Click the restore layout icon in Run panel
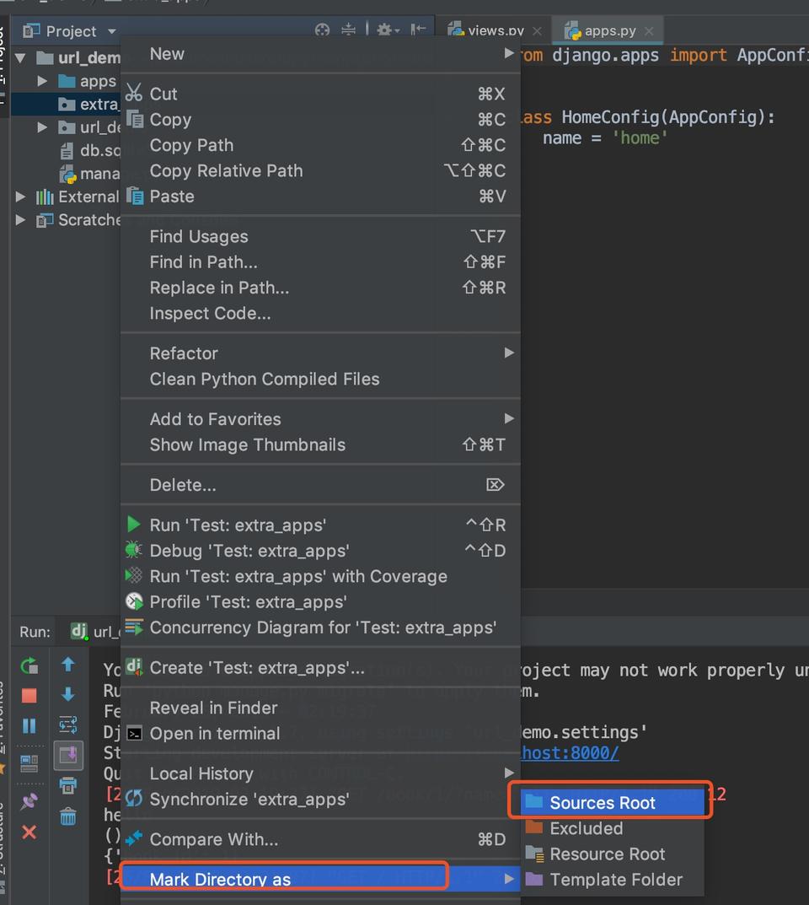 coord(29,763)
